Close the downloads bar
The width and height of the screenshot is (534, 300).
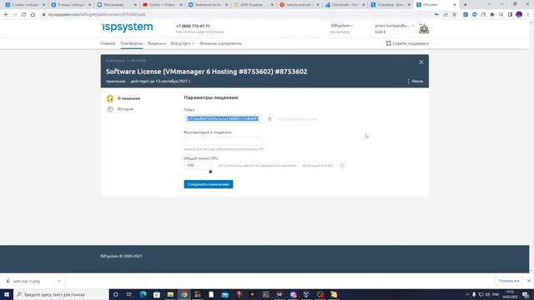[x=529, y=281]
